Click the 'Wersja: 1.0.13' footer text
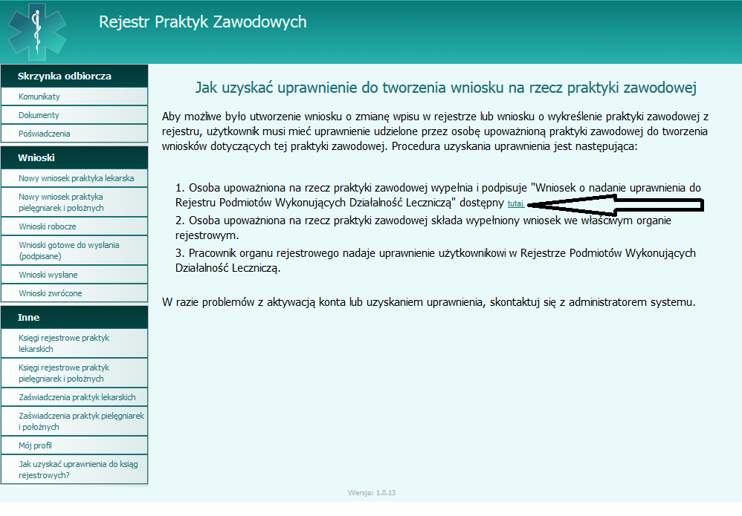The image size is (742, 516). 372,492
